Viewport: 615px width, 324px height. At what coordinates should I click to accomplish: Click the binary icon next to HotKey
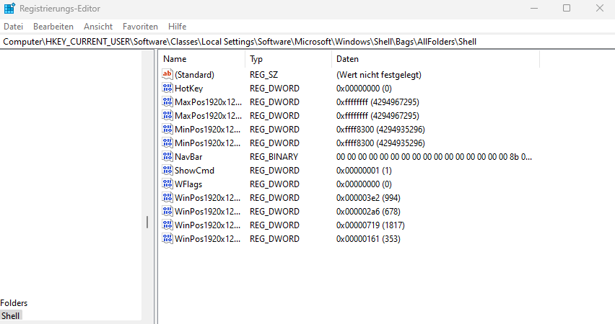[167, 88]
